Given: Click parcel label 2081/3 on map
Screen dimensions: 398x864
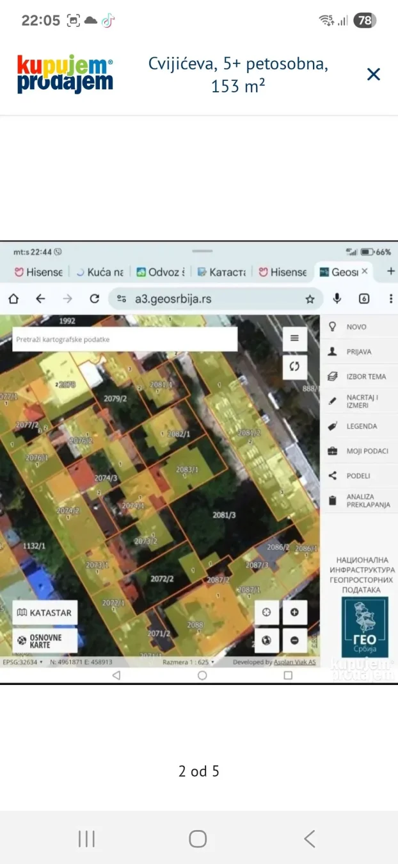Looking at the screenshot, I should pyautogui.click(x=225, y=515).
